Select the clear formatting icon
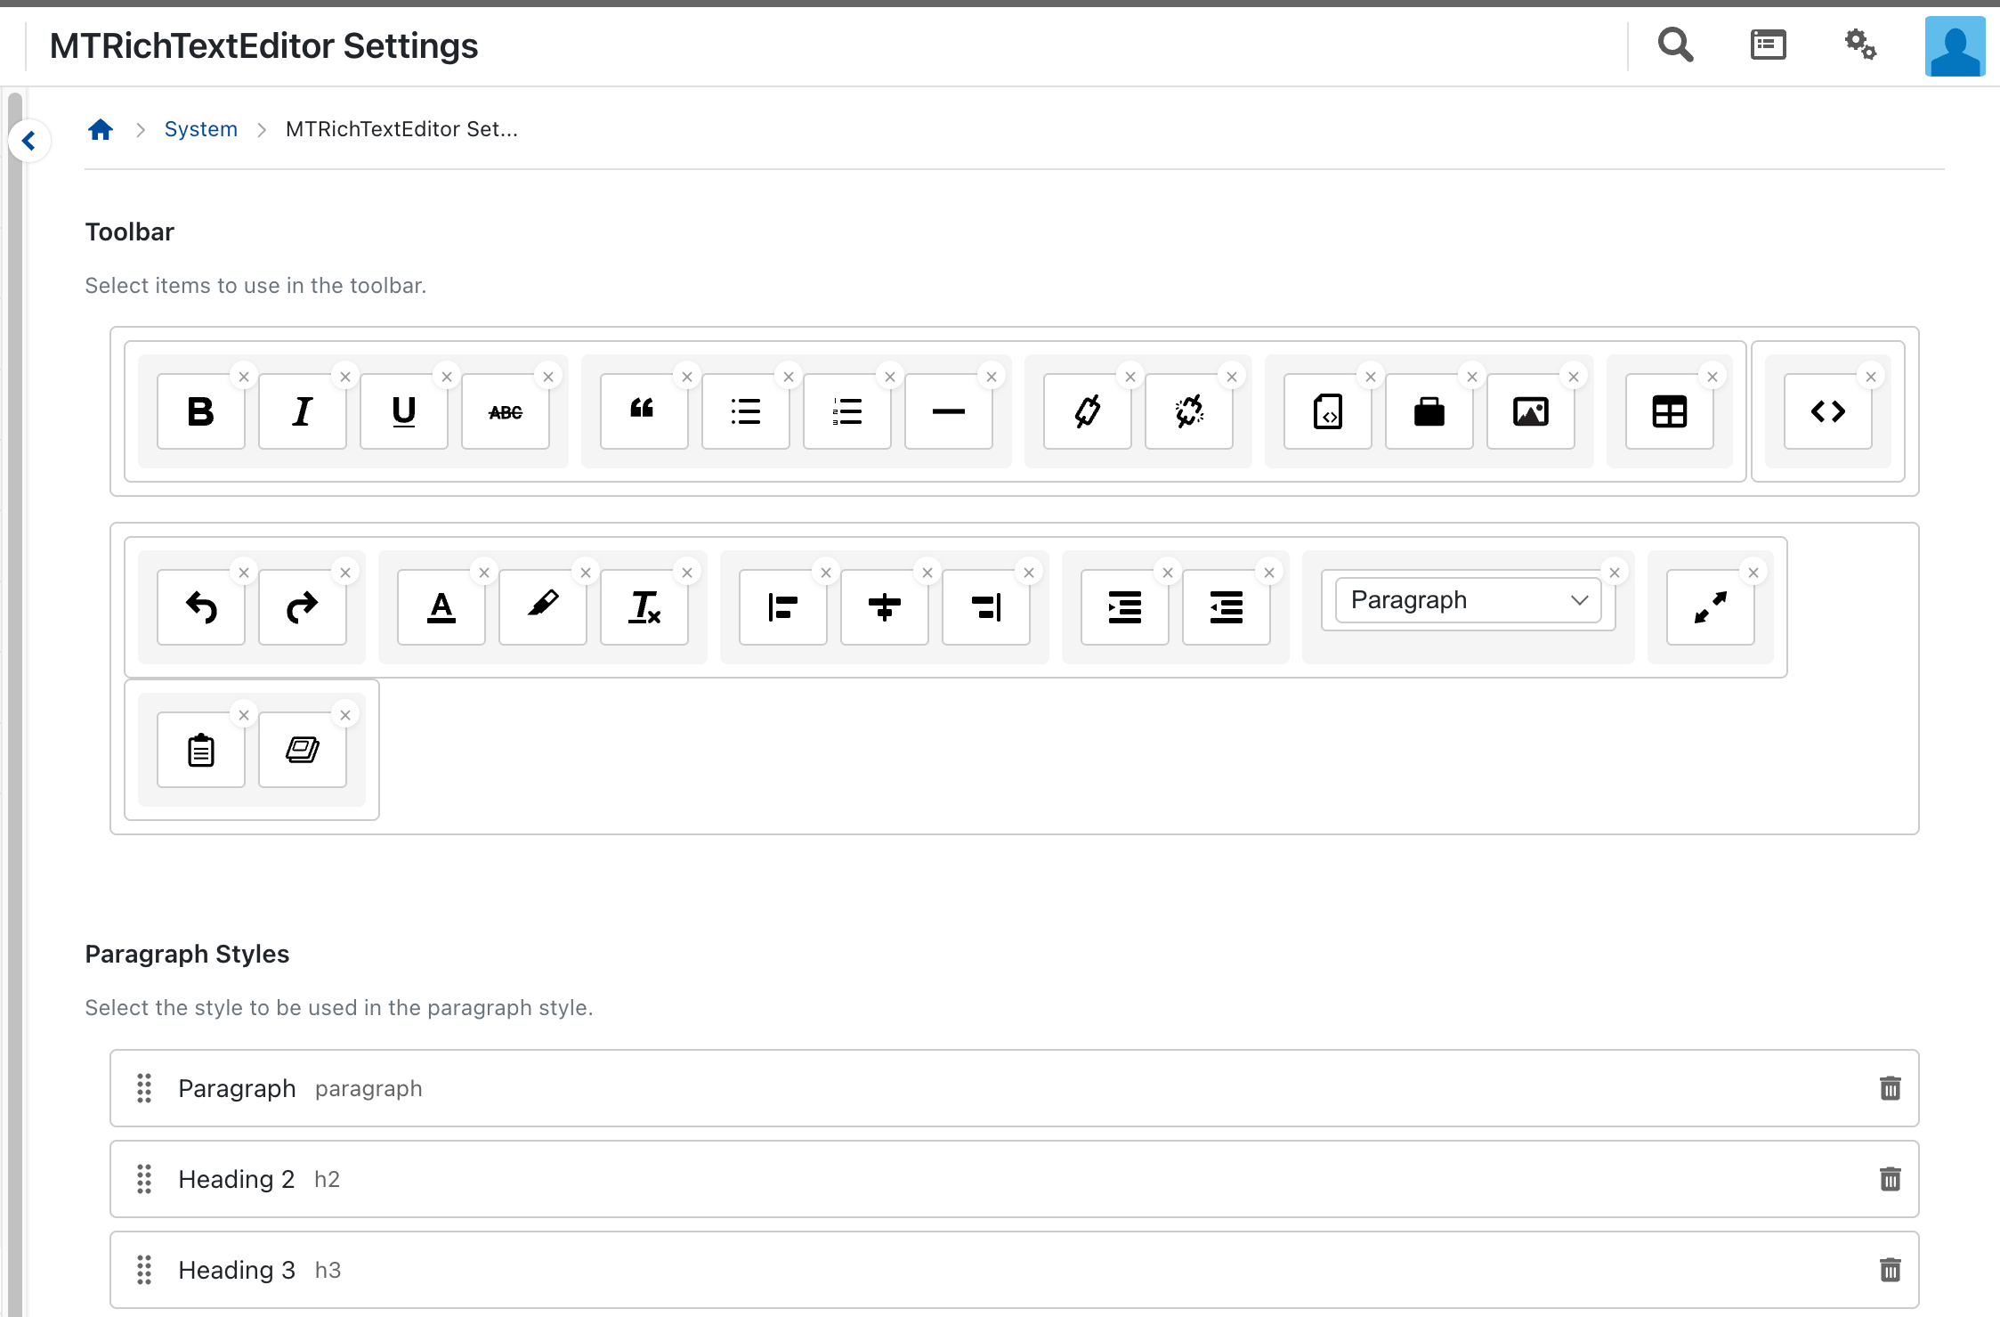Image resolution: width=2000 pixels, height=1317 pixels. [644, 607]
